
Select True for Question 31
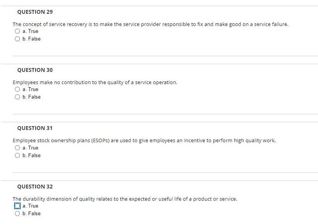17,148
